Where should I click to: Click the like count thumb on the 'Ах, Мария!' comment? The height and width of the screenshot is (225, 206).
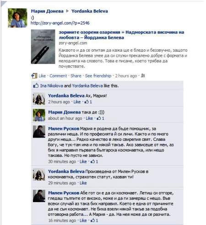pos(87,102)
